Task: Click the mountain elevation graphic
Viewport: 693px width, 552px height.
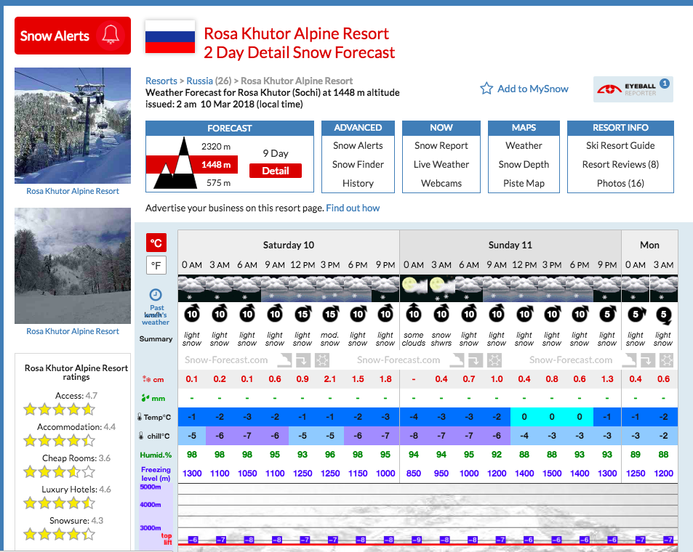Action: coord(176,163)
